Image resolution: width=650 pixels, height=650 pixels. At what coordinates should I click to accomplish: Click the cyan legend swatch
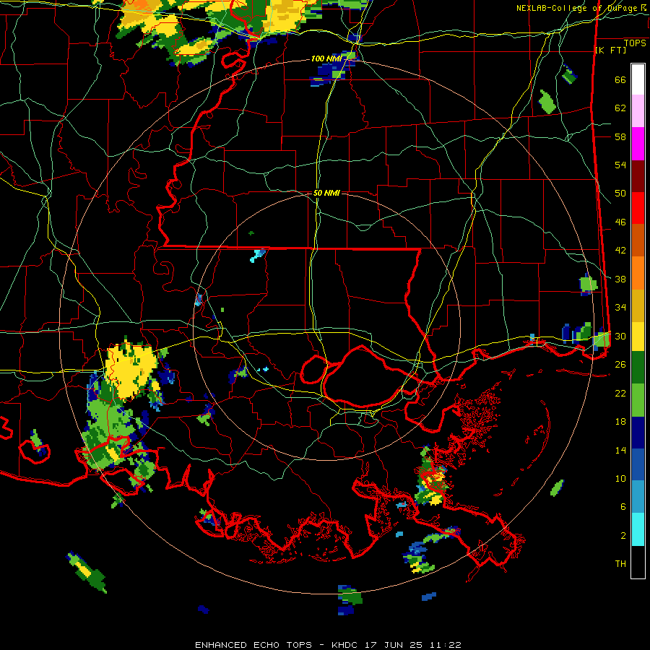tap(638, 529)
